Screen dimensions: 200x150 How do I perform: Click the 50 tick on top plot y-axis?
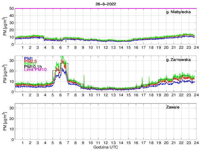(11, 8)
